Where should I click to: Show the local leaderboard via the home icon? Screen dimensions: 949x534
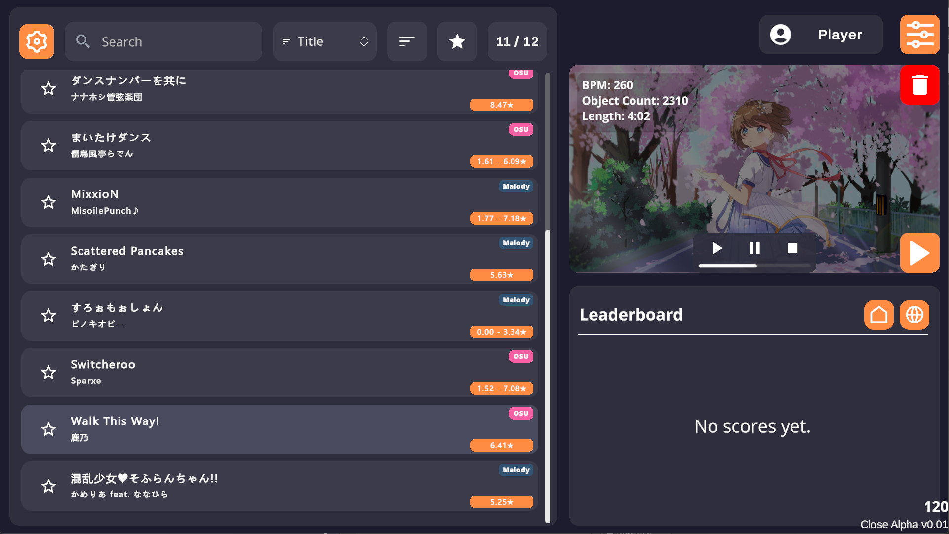point(878,315)
